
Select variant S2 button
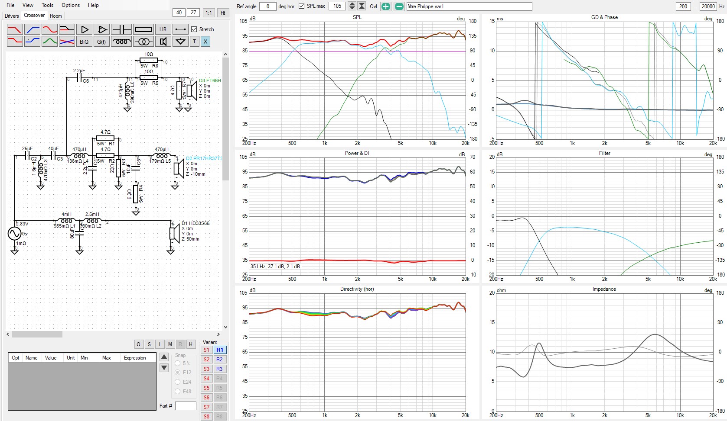click(206, 360)
